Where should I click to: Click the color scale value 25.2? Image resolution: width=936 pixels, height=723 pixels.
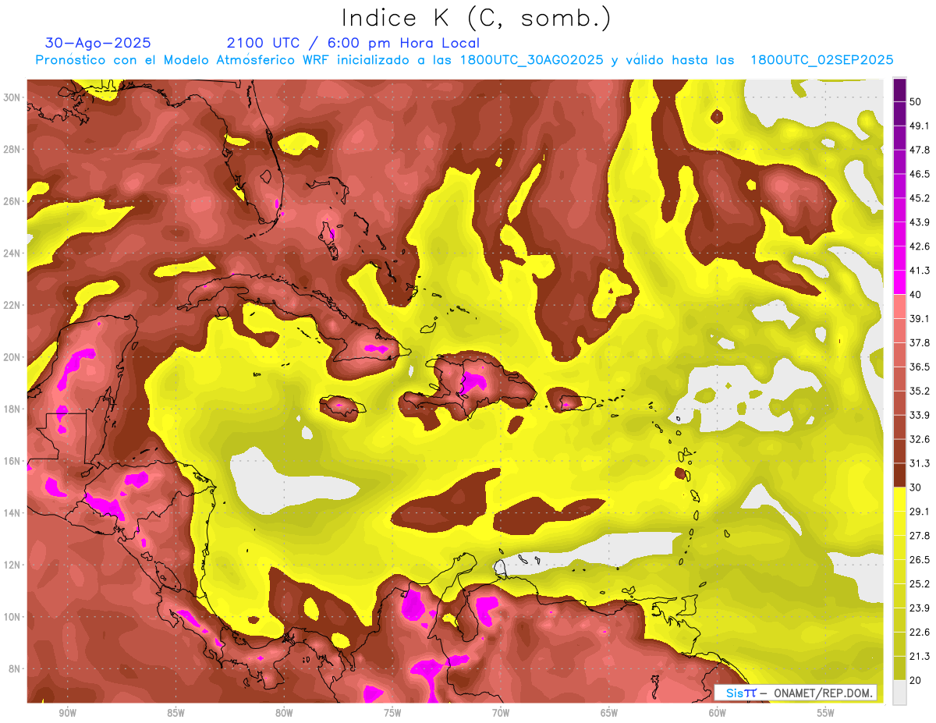click(x=920, y=583)
